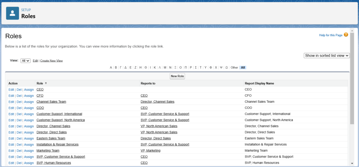
Task: Edit the SVP, Human Resources role
Action: click(x=11, y=163)
